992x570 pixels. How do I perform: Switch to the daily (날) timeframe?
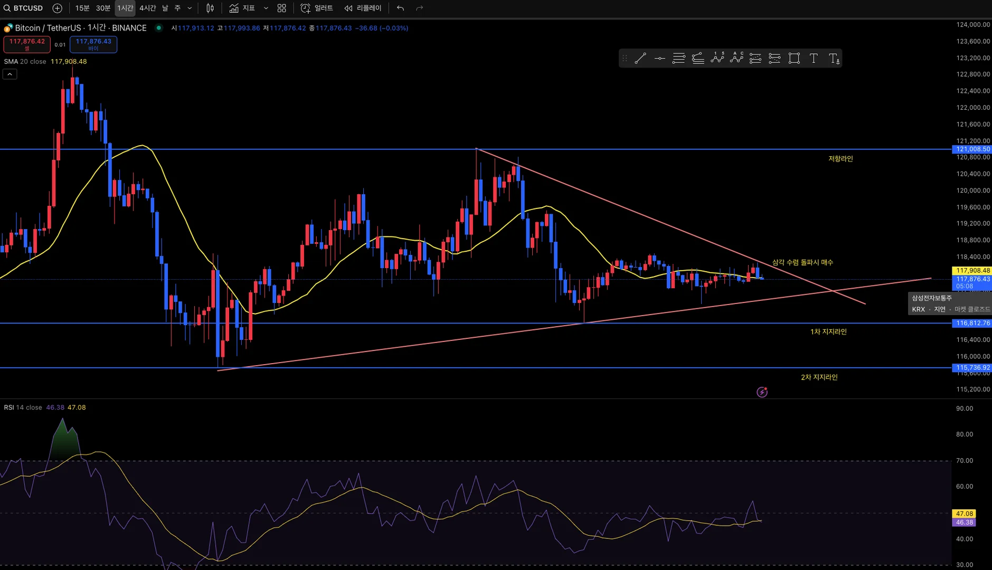165,8
